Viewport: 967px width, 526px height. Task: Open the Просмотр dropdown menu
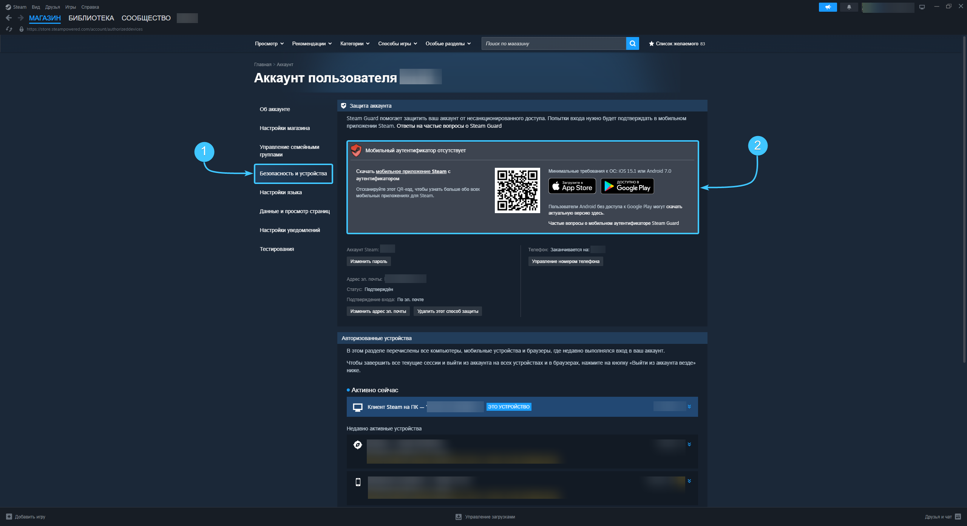pyautogui.click(x=269, y=43)
